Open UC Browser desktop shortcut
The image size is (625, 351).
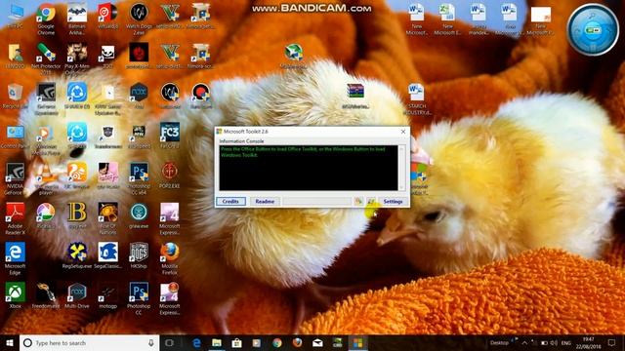click(x=77, y=175)
